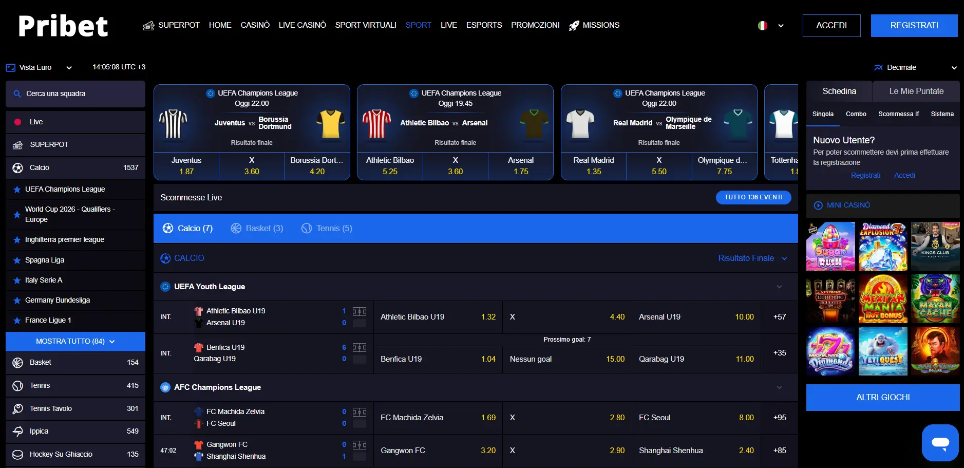Toggle Juventus 1.87 odds selection
This screenshot has width=964, height=468.
coord(186,166)
